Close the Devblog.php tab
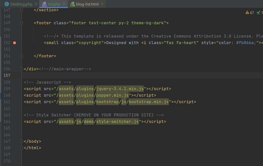Viewport: 263px width, 166px height. (x=36, y=4)
